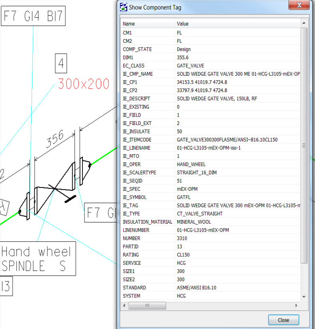The height and width of the screenshot is (329, 315).
Task: Select the SIZE2 row
Action: click(x=211, y=279)
